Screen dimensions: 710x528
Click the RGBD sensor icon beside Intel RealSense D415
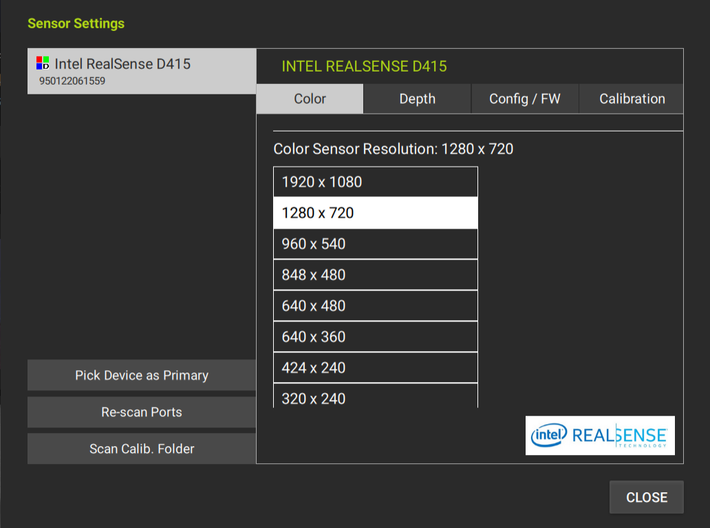tap(43, 63)
